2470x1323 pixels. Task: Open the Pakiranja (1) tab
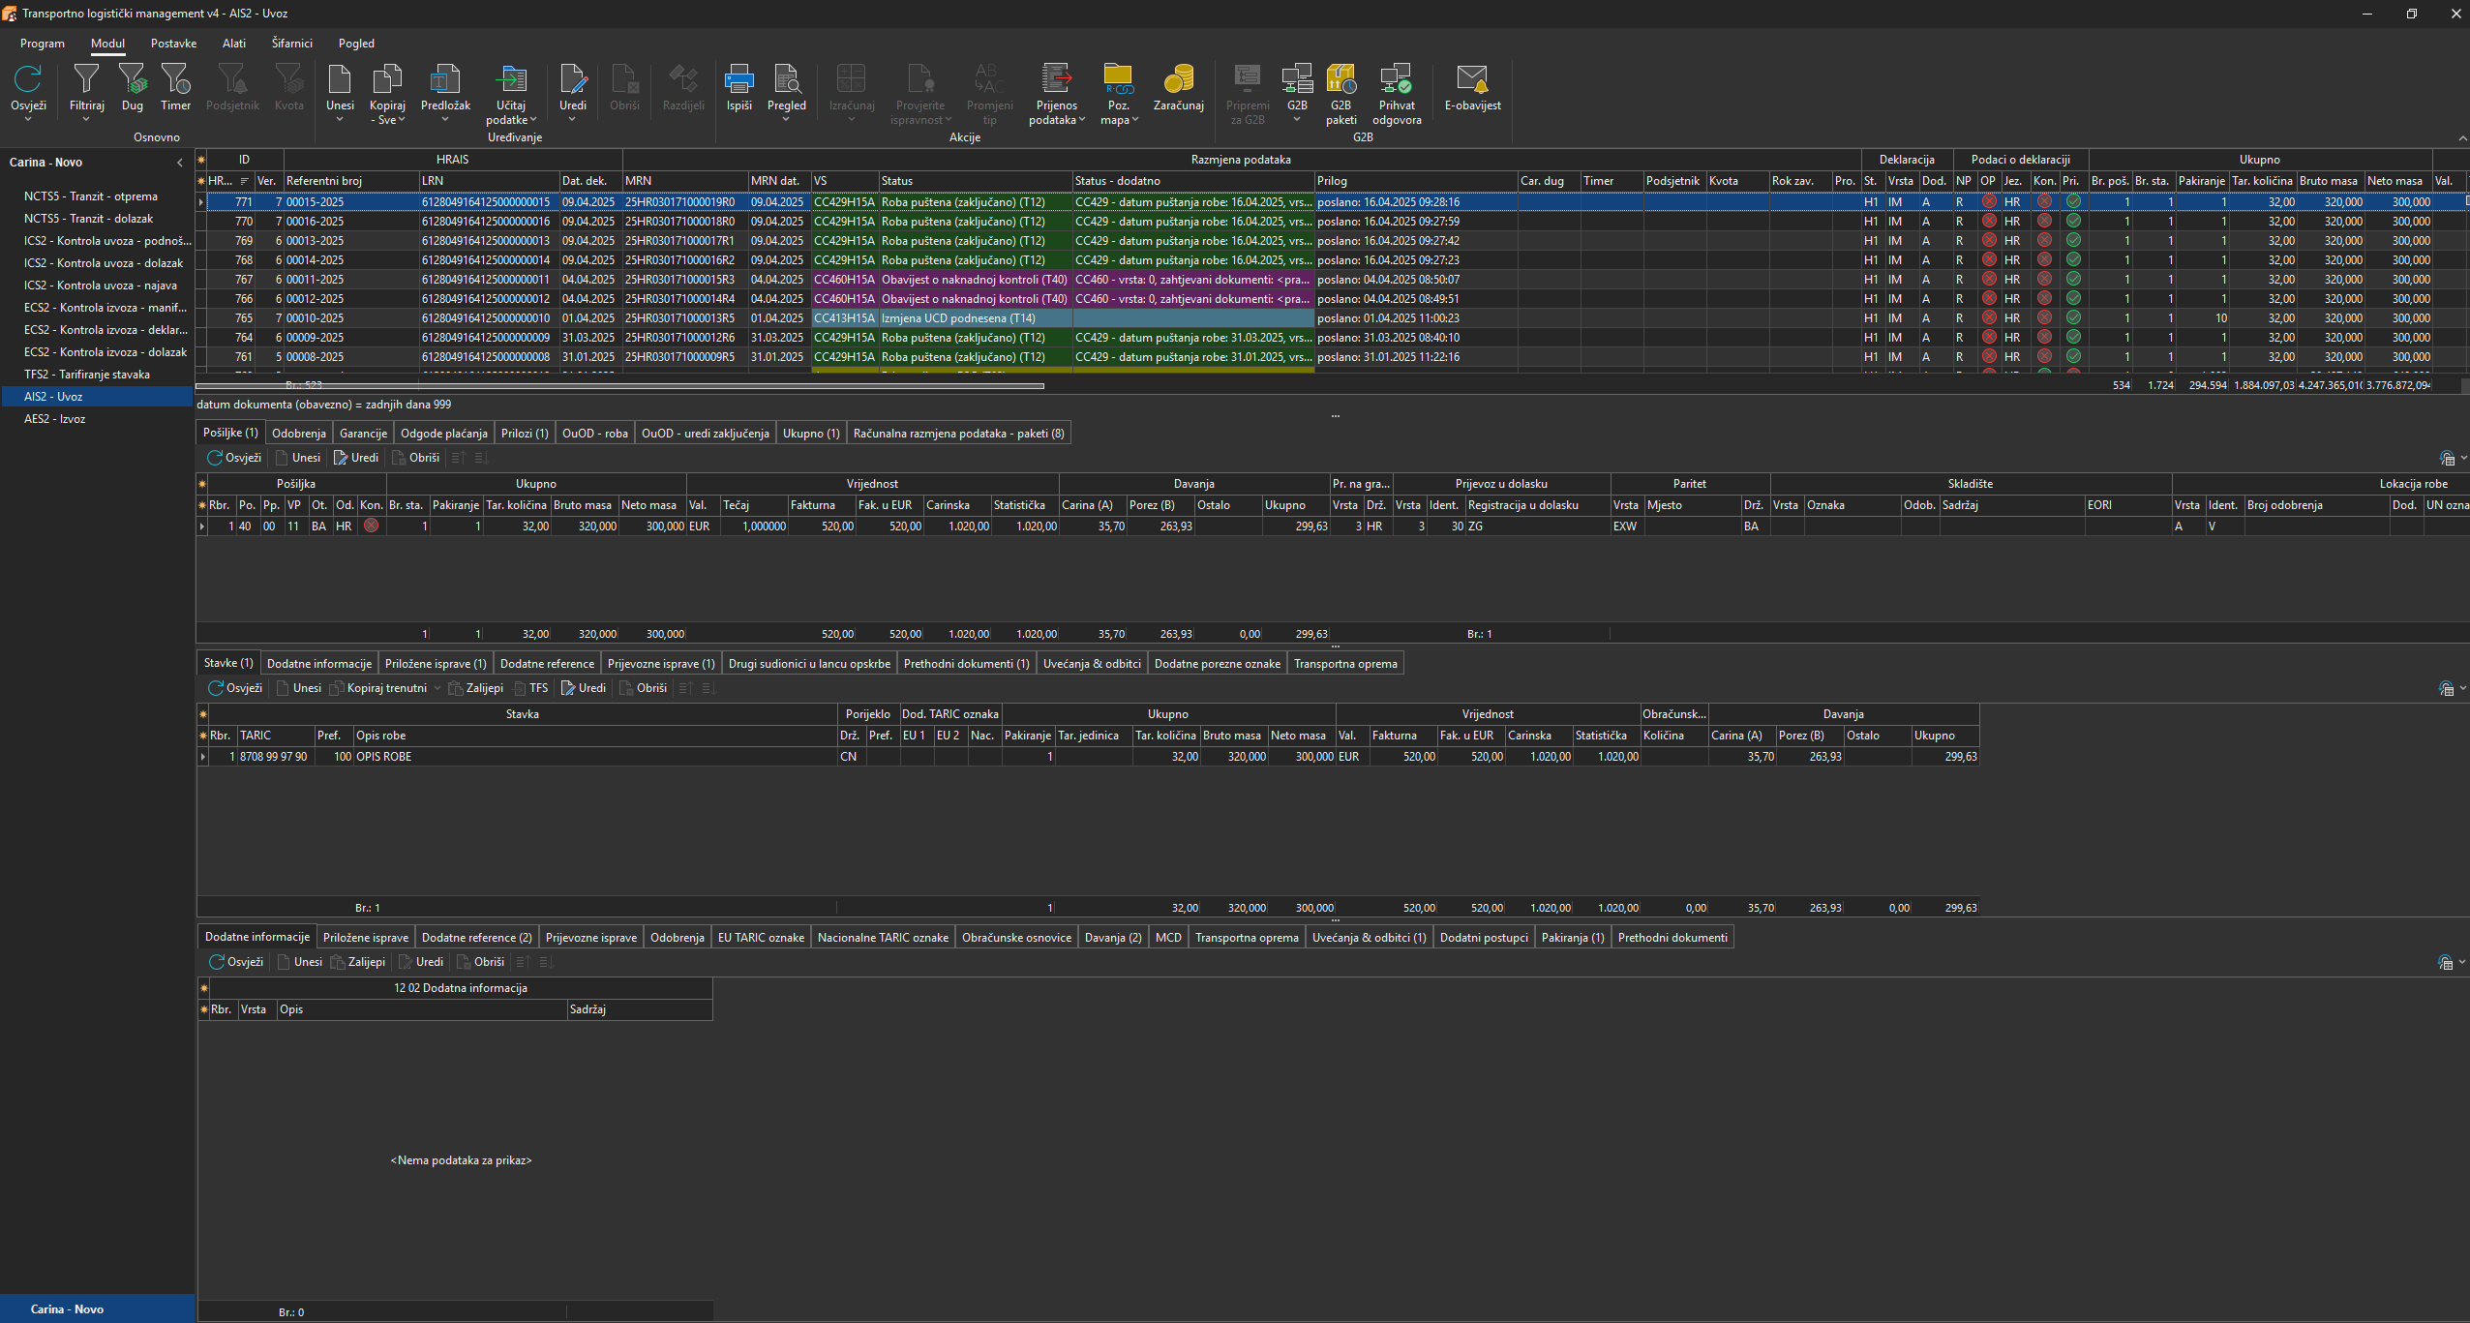click(x=1573, y=938)
